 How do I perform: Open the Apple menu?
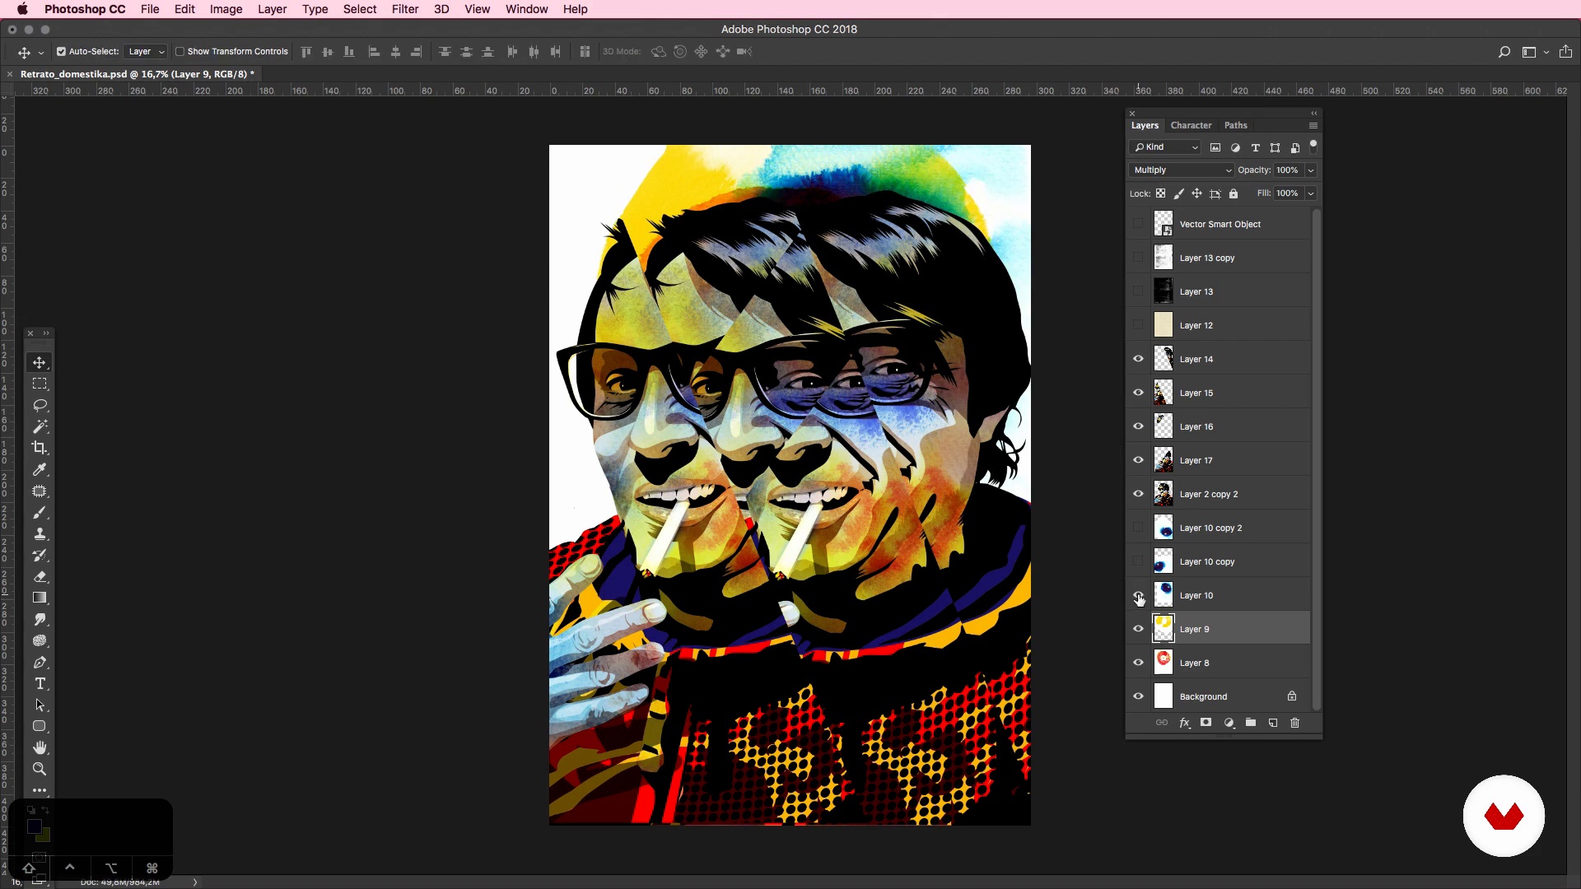click(x=22, y=9)
